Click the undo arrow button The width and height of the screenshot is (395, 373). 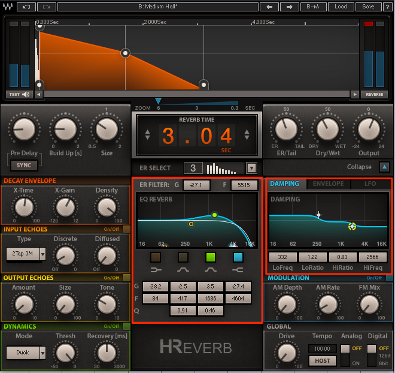[x=26, y=7]
